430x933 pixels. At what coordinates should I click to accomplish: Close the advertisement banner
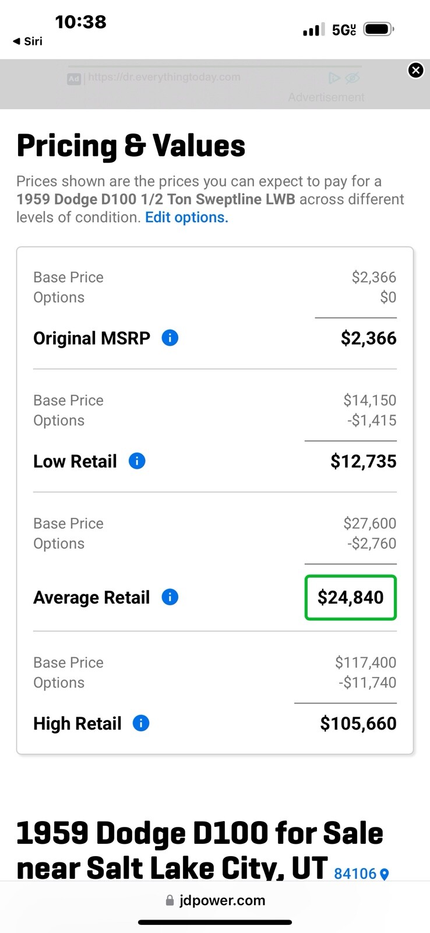point(415,71)
